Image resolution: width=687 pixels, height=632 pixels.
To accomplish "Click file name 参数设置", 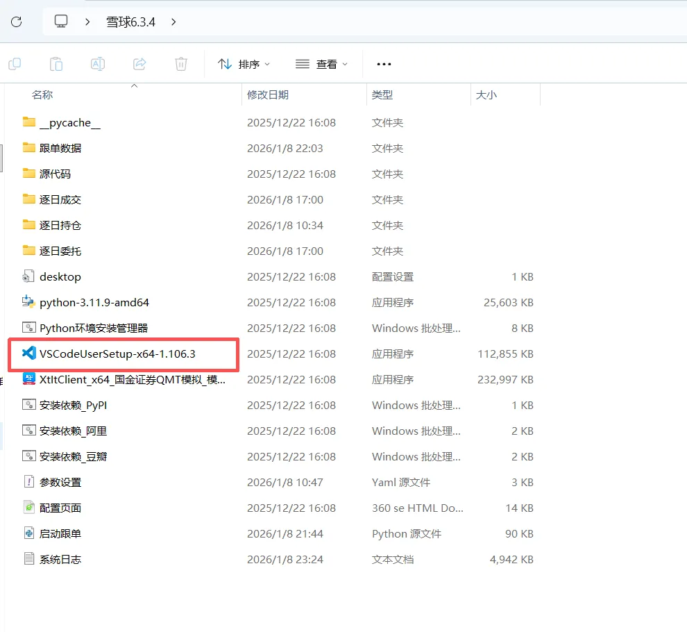I will [x=60, y=483].
